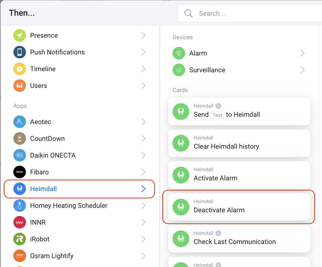
Task: Click Heimdall icon on Send Text card
Action: coord(181,112)
